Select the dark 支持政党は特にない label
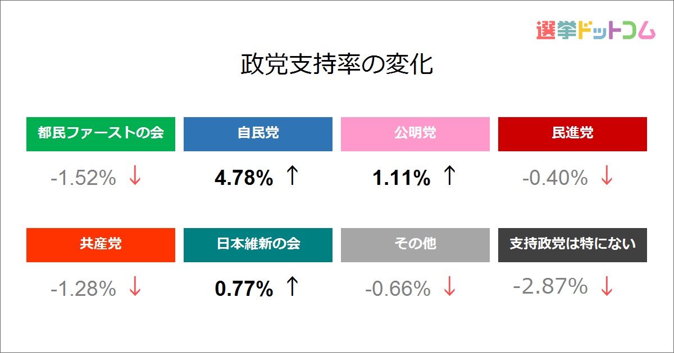Image resolution: width=674 pixels, height=353 pixels. [x=572, y=245]
